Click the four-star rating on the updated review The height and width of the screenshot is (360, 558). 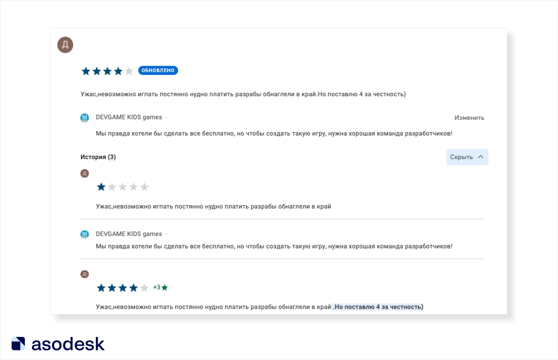tap(107, 71)
